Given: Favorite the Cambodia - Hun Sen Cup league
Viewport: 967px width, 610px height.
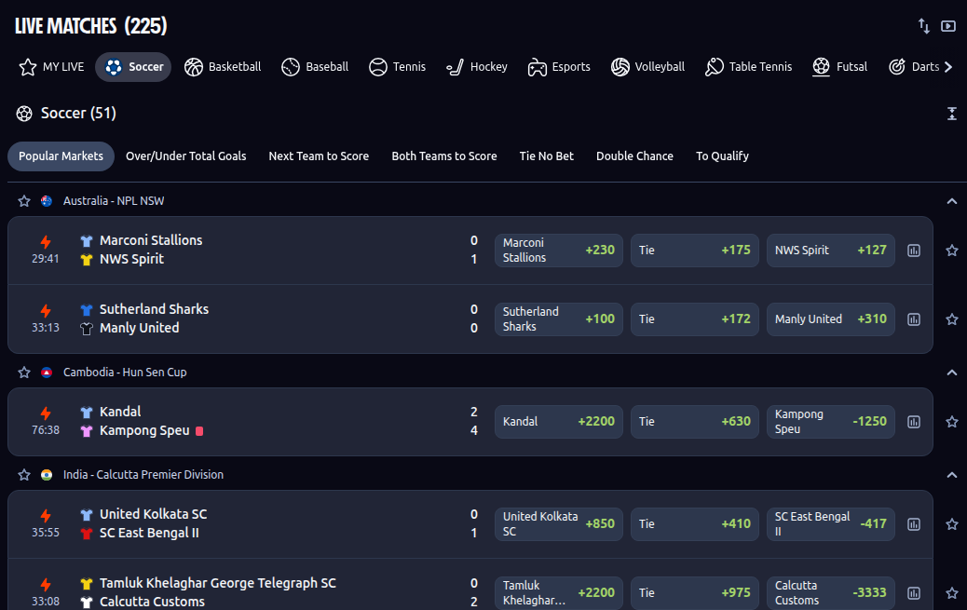Looking at the screenshot, I should pos(24,373).
